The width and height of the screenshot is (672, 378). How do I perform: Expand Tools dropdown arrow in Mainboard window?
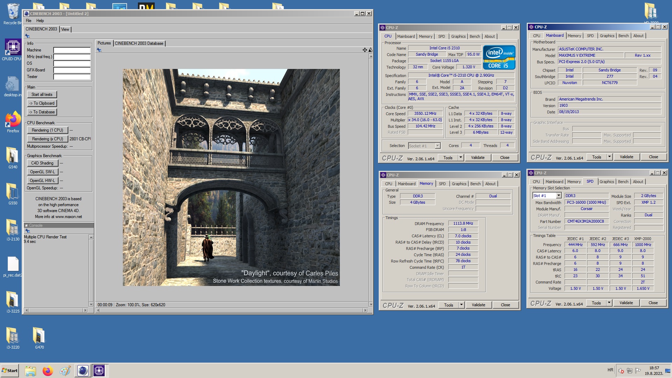(609, 157)
